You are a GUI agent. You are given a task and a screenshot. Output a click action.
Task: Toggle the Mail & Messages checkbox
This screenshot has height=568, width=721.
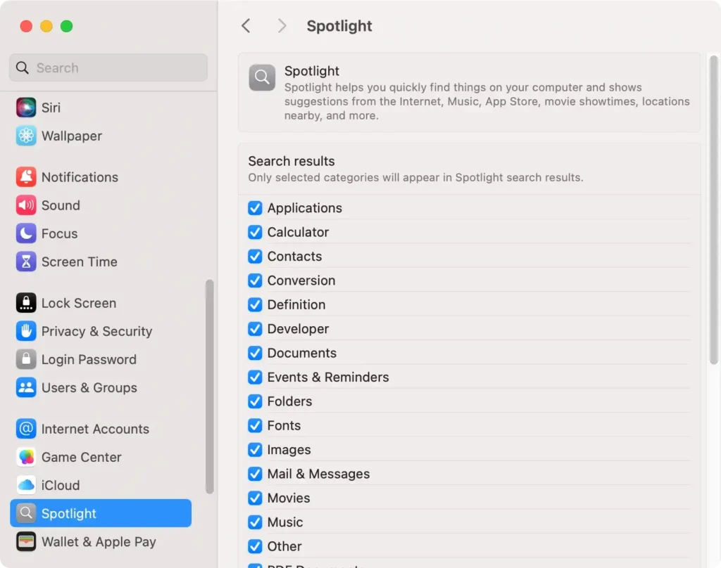(255, 474)
